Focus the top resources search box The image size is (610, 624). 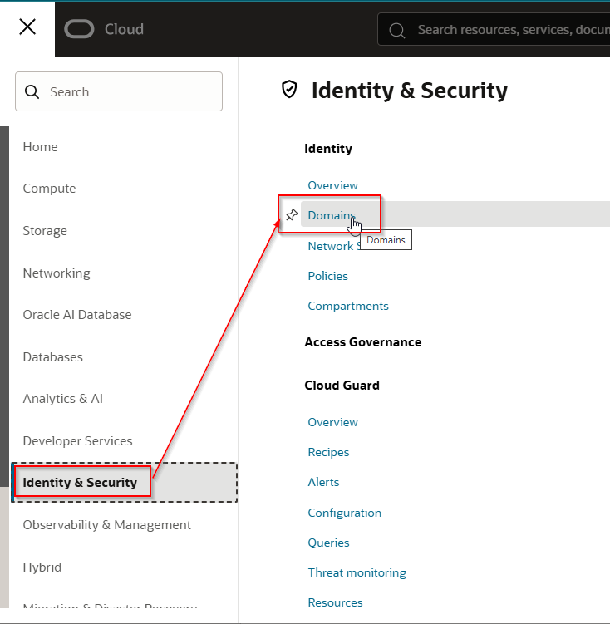(507, 30)
